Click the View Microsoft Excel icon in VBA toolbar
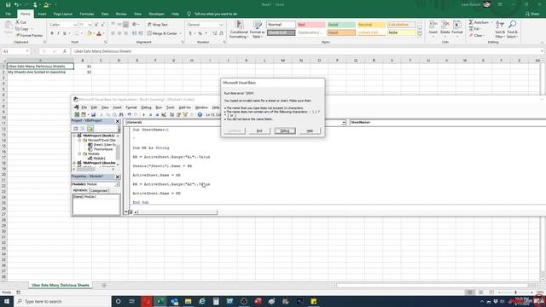 (x=77, y=114)
